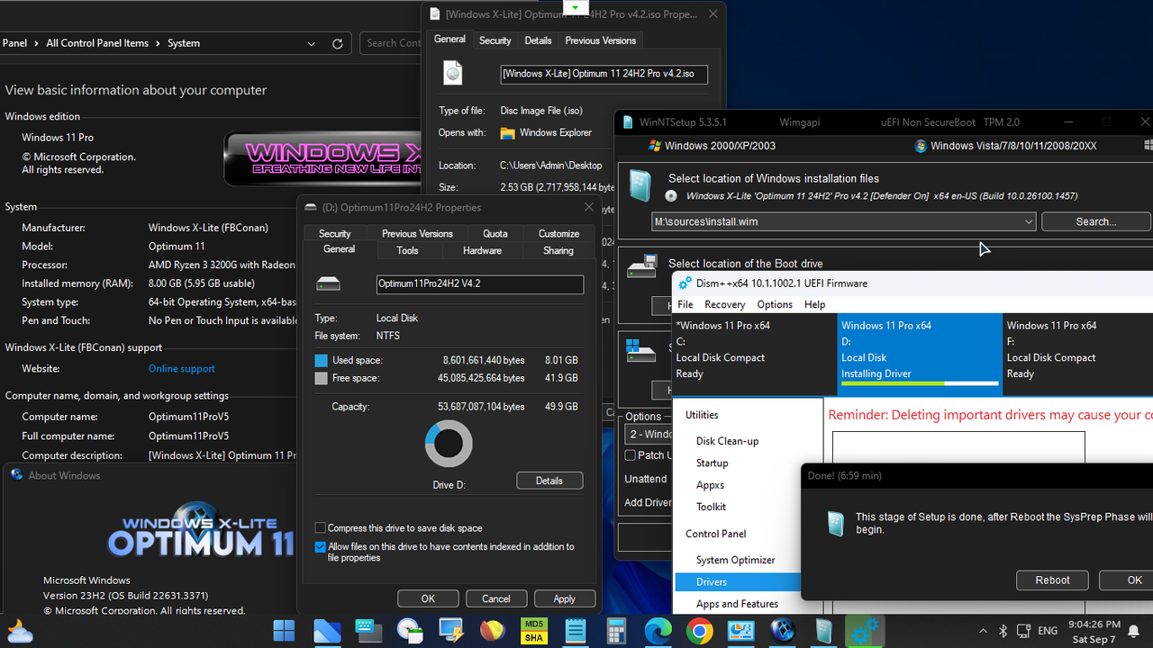The image size is (1153, 648).
Task: Open the Windows Start menu
Action: [x=284, y=631]
